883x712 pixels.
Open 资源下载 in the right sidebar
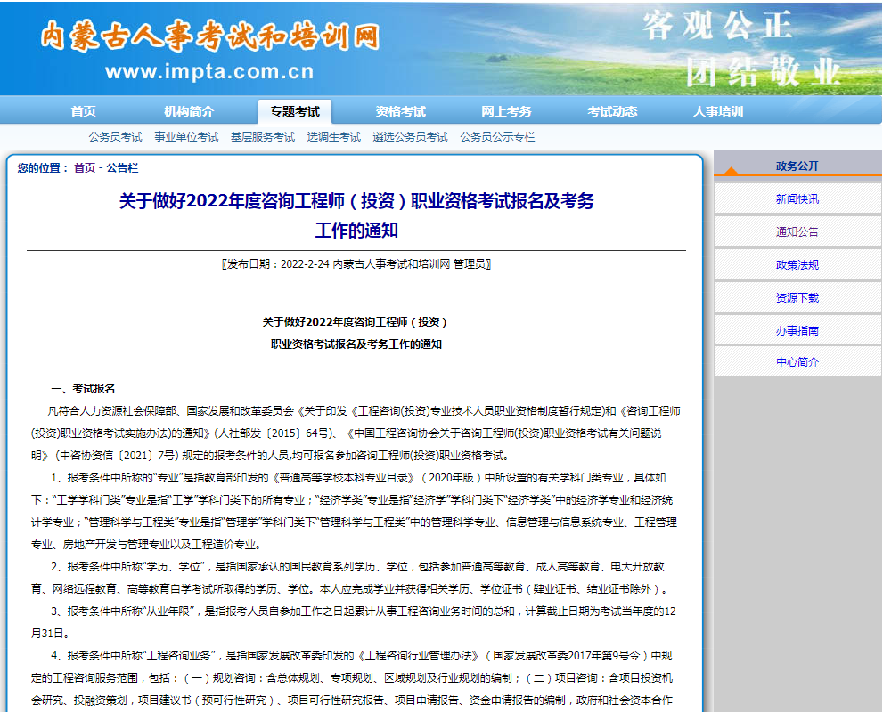click(797, 298)
